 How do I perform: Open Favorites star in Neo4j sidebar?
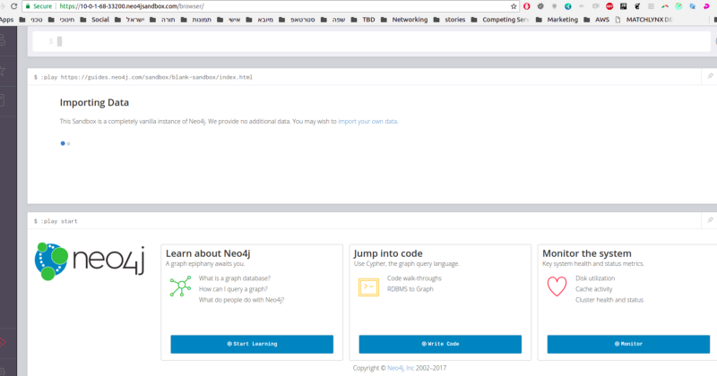(x=3, y=71)
